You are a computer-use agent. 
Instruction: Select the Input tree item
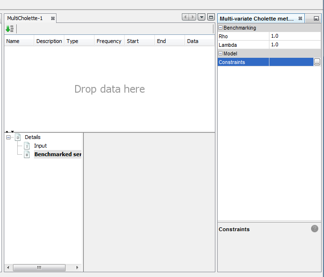point(40,146)
